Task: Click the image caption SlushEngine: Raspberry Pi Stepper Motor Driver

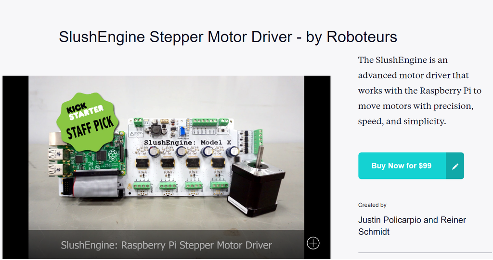Action: point(166,245)
